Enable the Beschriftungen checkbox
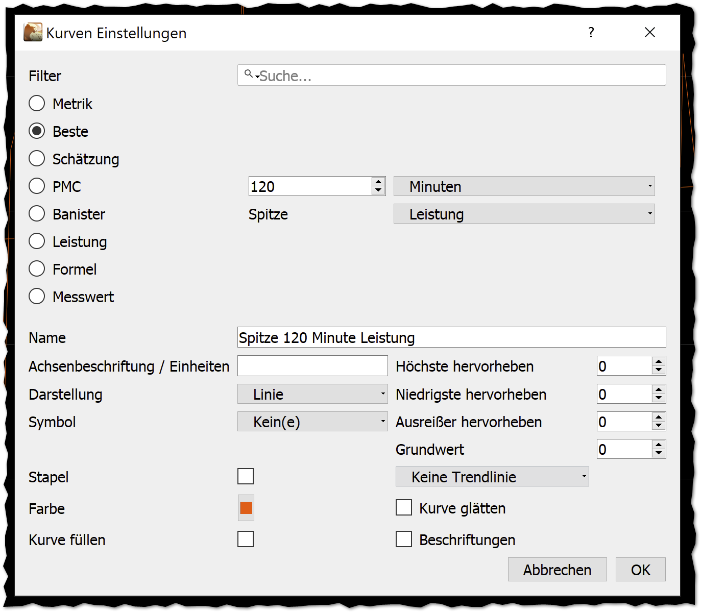 404,539
